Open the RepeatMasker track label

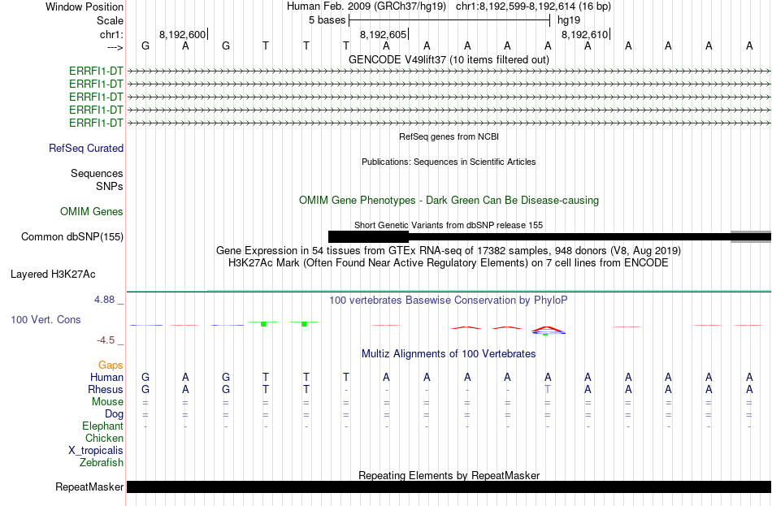pyautogui.click(x=89, y=487)
